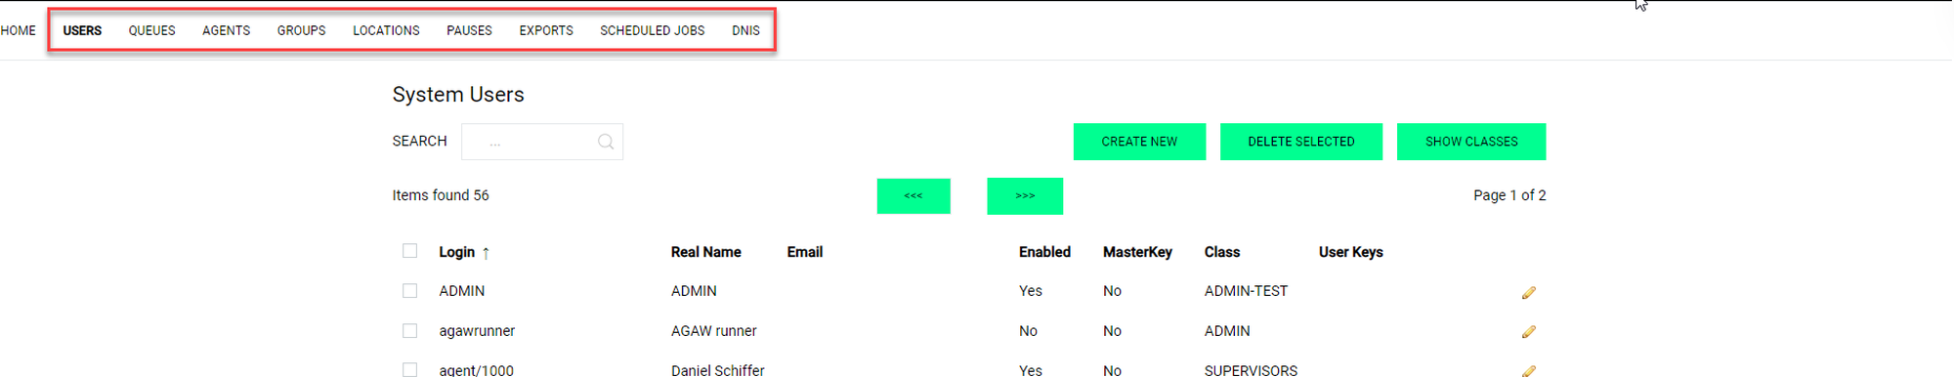This screenshot has height=377, width=1954.
Task: Edit the agawrunner user via pencil icon
Action: (1528, 332)
